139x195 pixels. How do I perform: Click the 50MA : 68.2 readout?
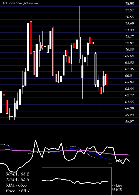(18, 174)
